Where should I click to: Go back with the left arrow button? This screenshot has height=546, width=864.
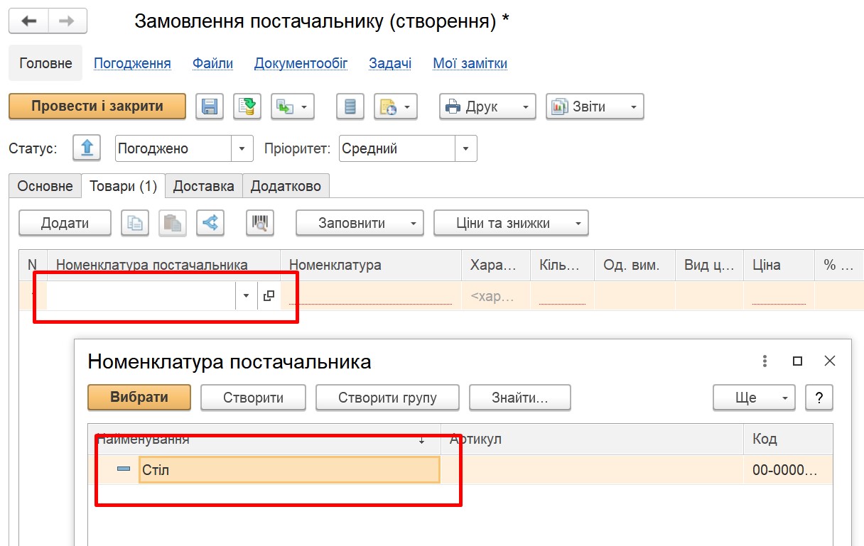coord(28,21)
